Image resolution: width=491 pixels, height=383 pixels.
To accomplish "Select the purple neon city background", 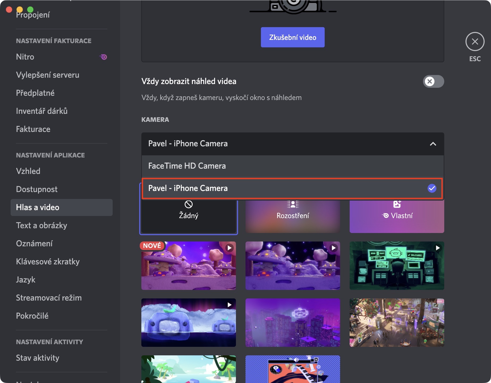I will tap(293, 323).
